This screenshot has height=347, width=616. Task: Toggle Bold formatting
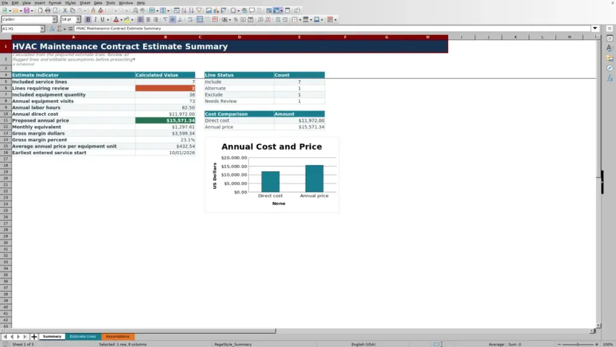click(88, 19)
